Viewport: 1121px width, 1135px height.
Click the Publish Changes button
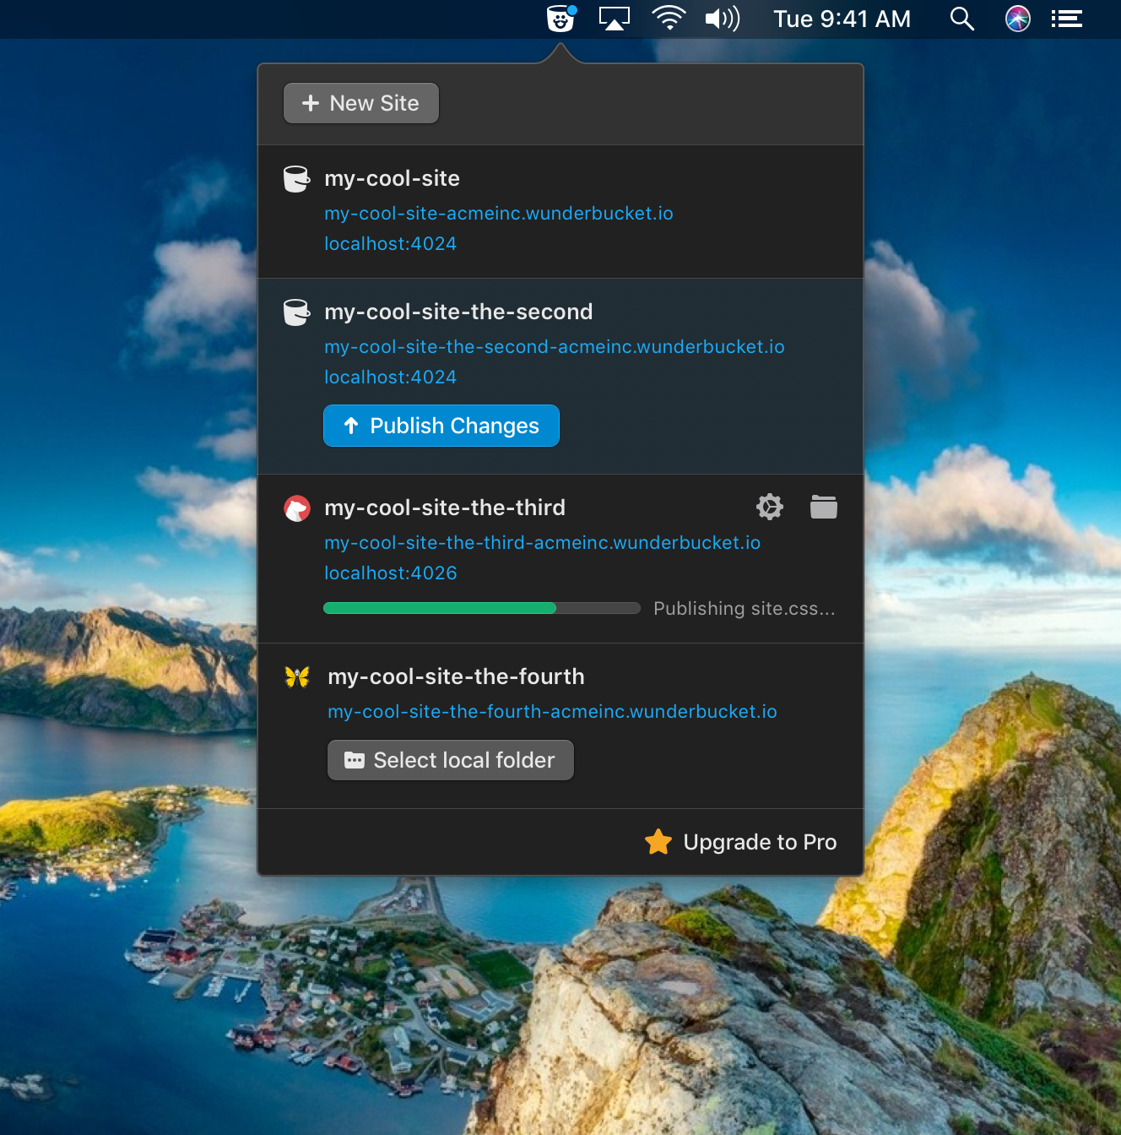pyautogui.click(x=441, y=426)
